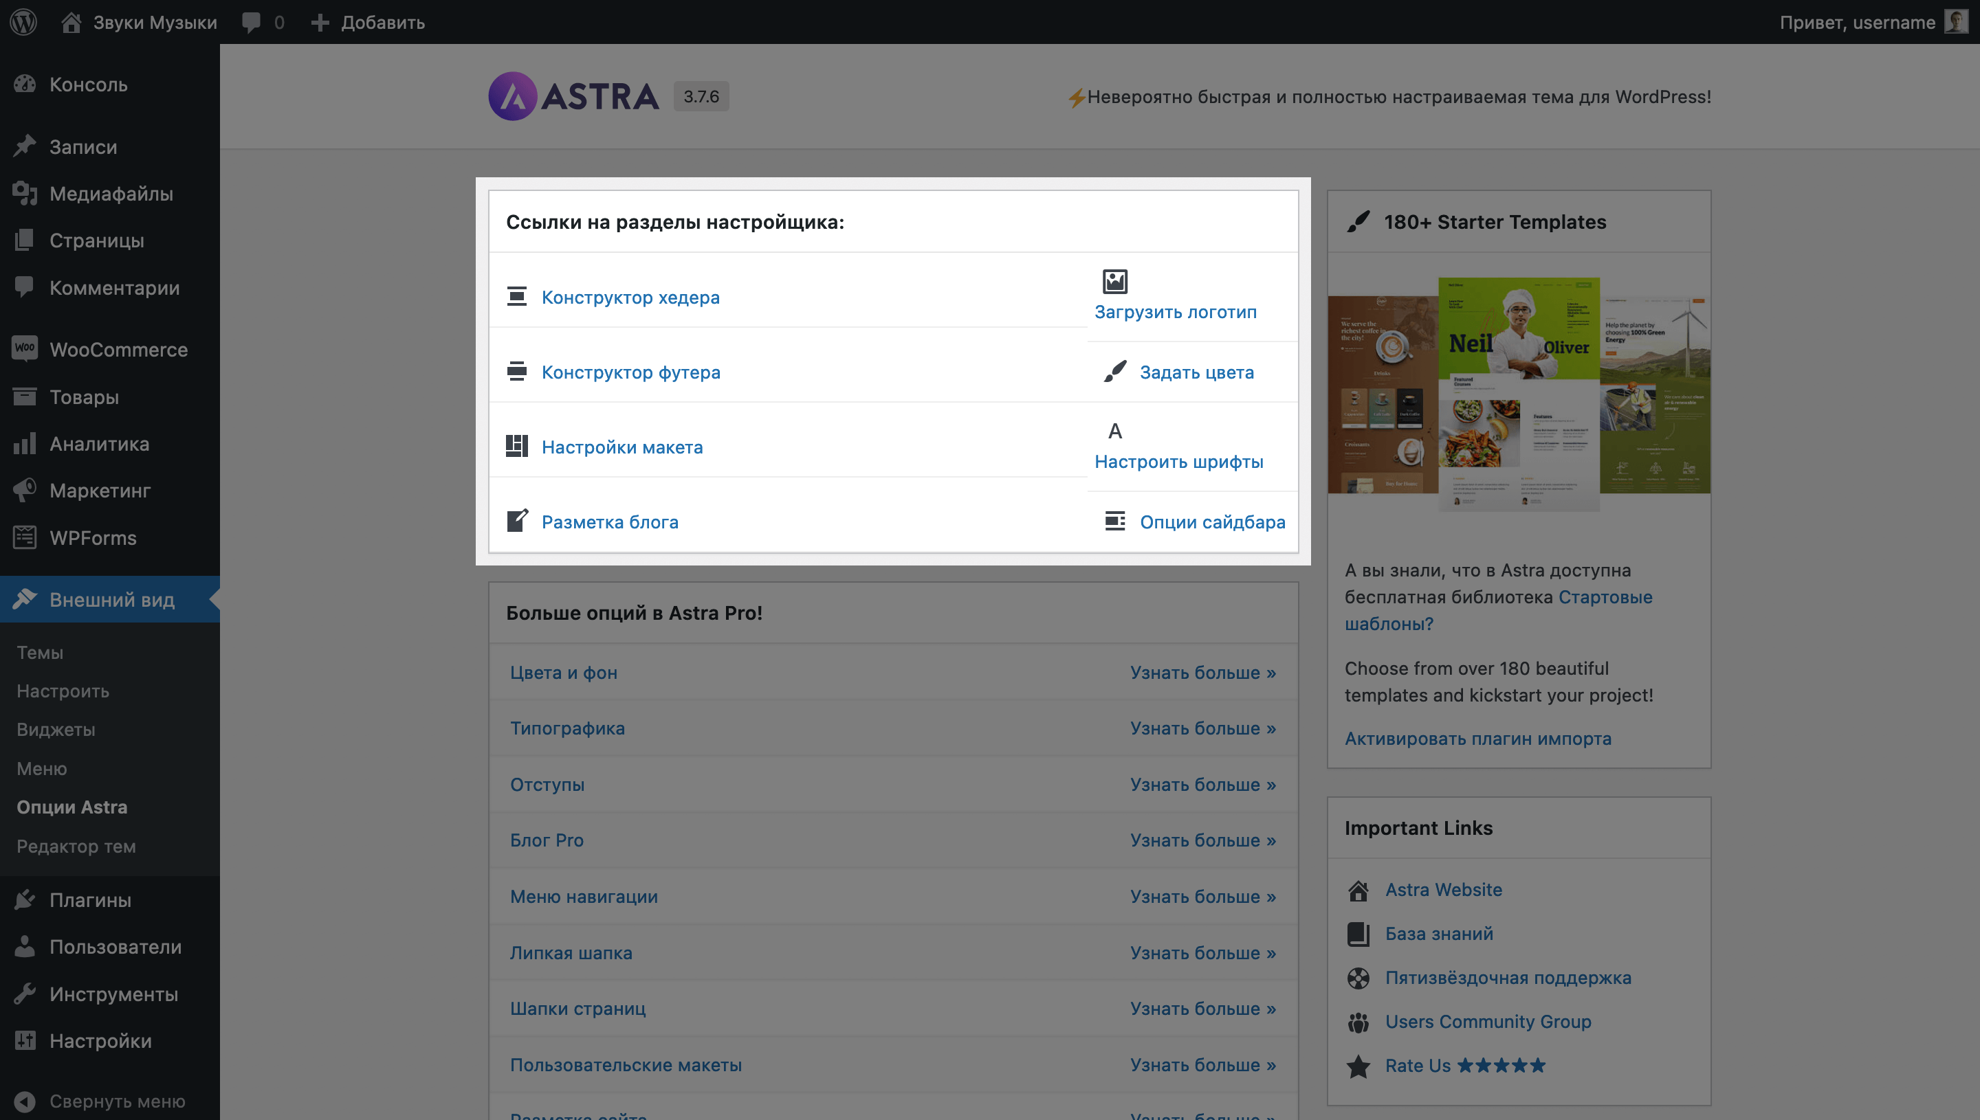1980x1120 pixels.
Task: Click the star icon beside Rate Us
Action: coord(1358,1066)
